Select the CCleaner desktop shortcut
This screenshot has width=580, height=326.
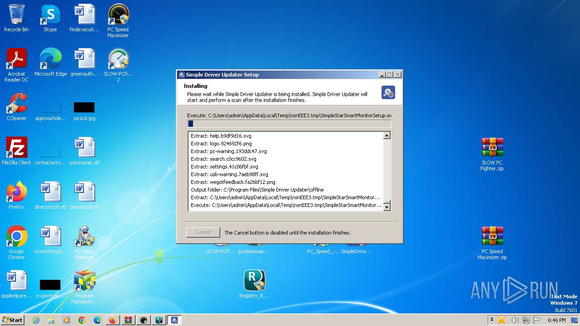pyautogui.click(x=16, y=107)
